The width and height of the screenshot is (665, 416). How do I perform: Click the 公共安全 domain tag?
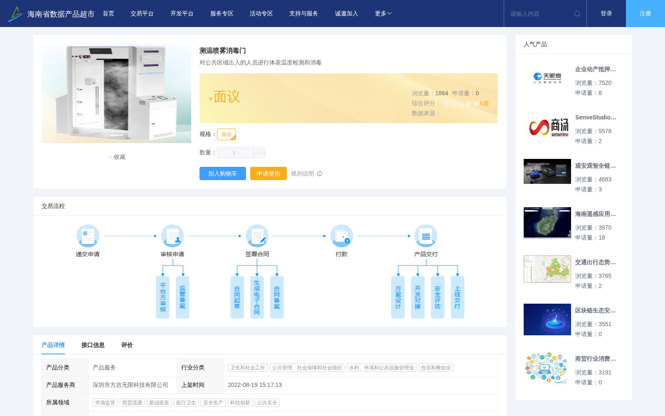pos(267,403)
